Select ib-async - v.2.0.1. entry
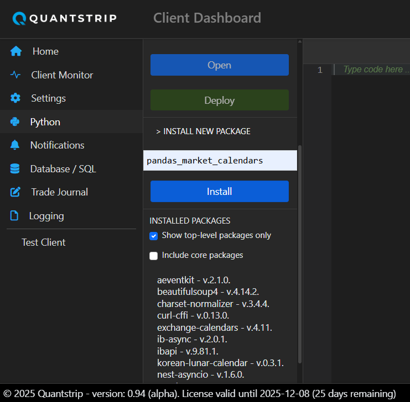This screenshot has width=410, height=402. click(192, 339)
